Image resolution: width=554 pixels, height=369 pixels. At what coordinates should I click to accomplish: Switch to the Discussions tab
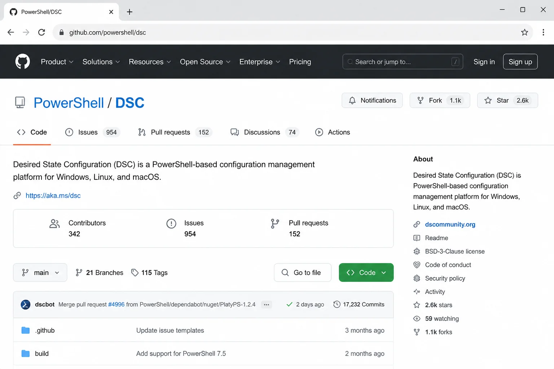pyautogui.click(x=265, y=132)
